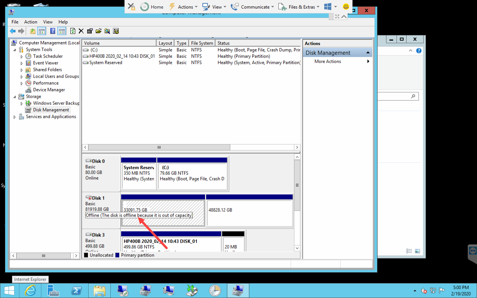Click the Back arrow in Computer Management toolbar
The image size is (477, 298).
point(13,31)
